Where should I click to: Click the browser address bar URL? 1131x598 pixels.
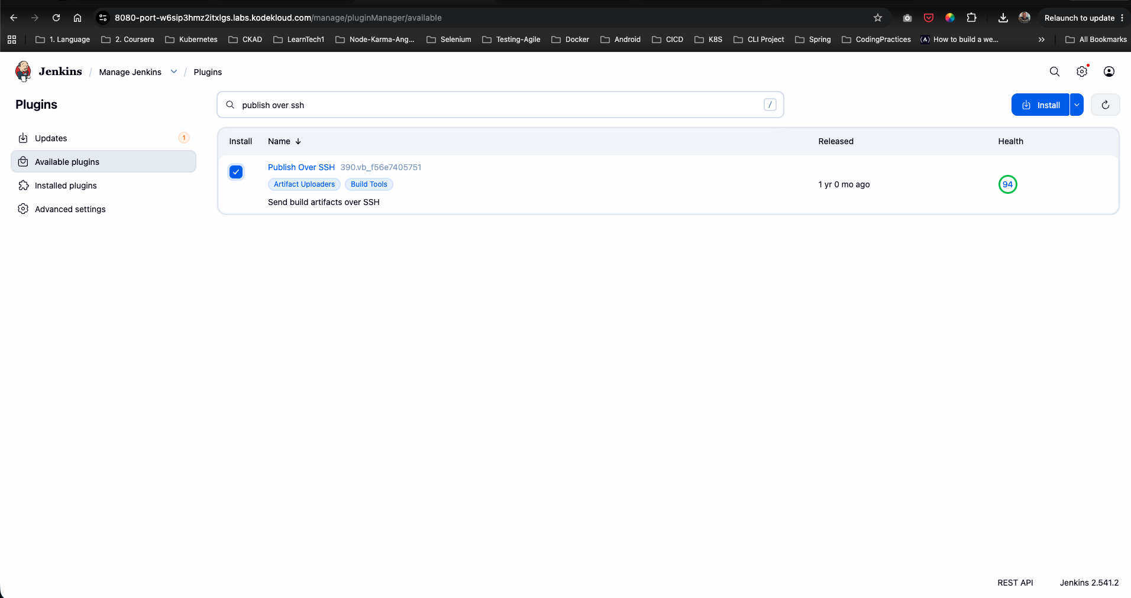click(278, 18)
